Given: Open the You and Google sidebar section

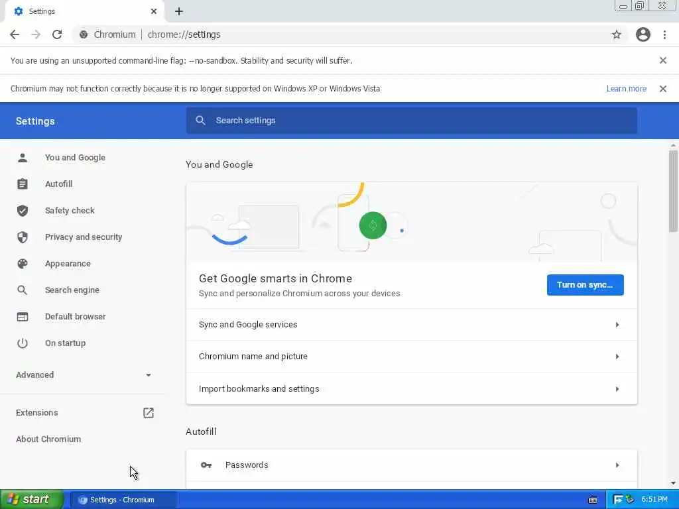Looking at the screenshot, I should 75,158.
